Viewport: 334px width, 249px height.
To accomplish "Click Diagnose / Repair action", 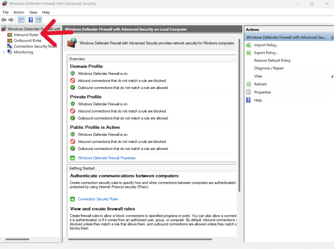I will 269,68.
